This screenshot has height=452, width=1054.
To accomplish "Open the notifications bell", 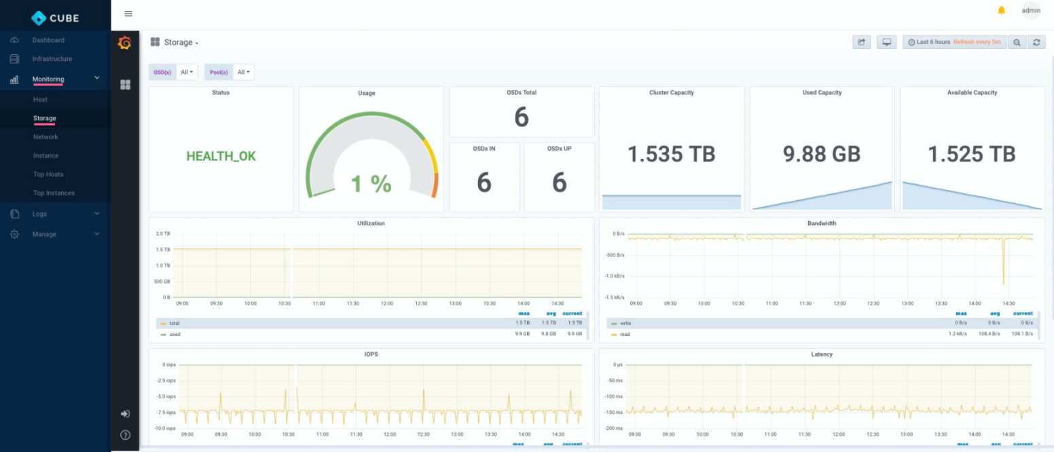I will point(1001,10).
